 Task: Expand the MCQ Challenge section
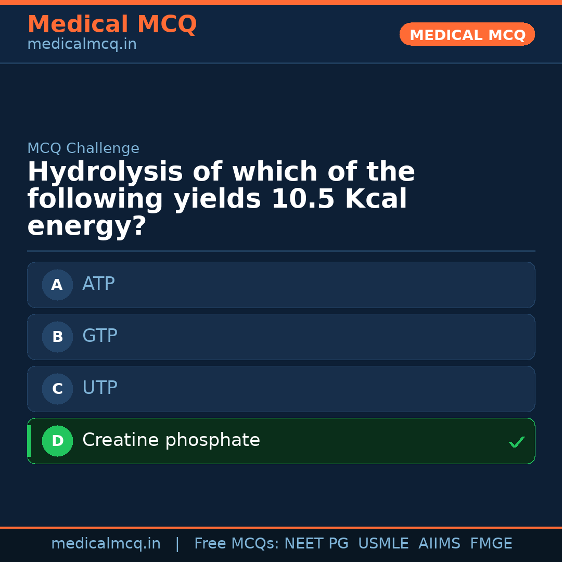83,148
